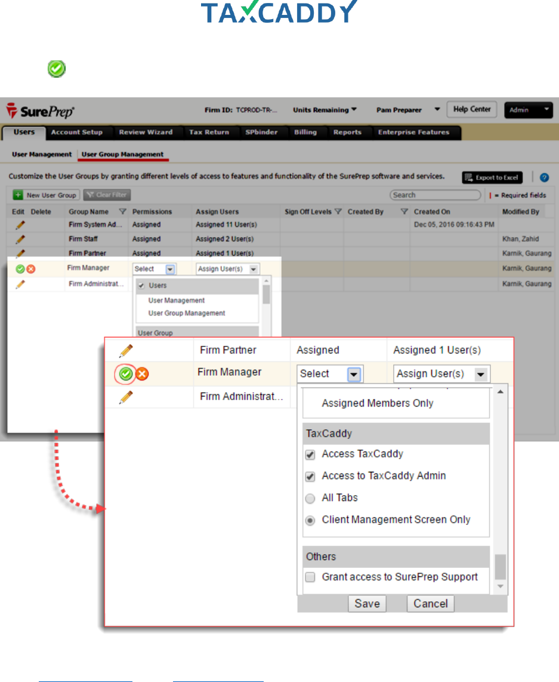Uncheck the Access TaxCaddy checkbox

pos(310,454)
